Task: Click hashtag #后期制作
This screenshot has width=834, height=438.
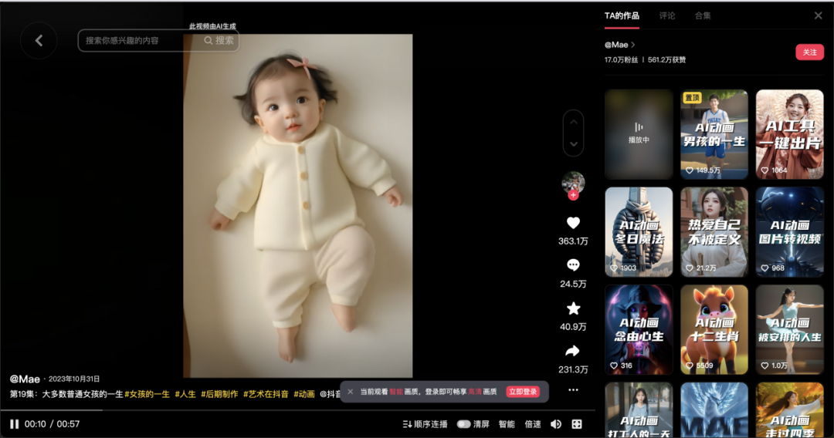Action: tap(219, 394)
